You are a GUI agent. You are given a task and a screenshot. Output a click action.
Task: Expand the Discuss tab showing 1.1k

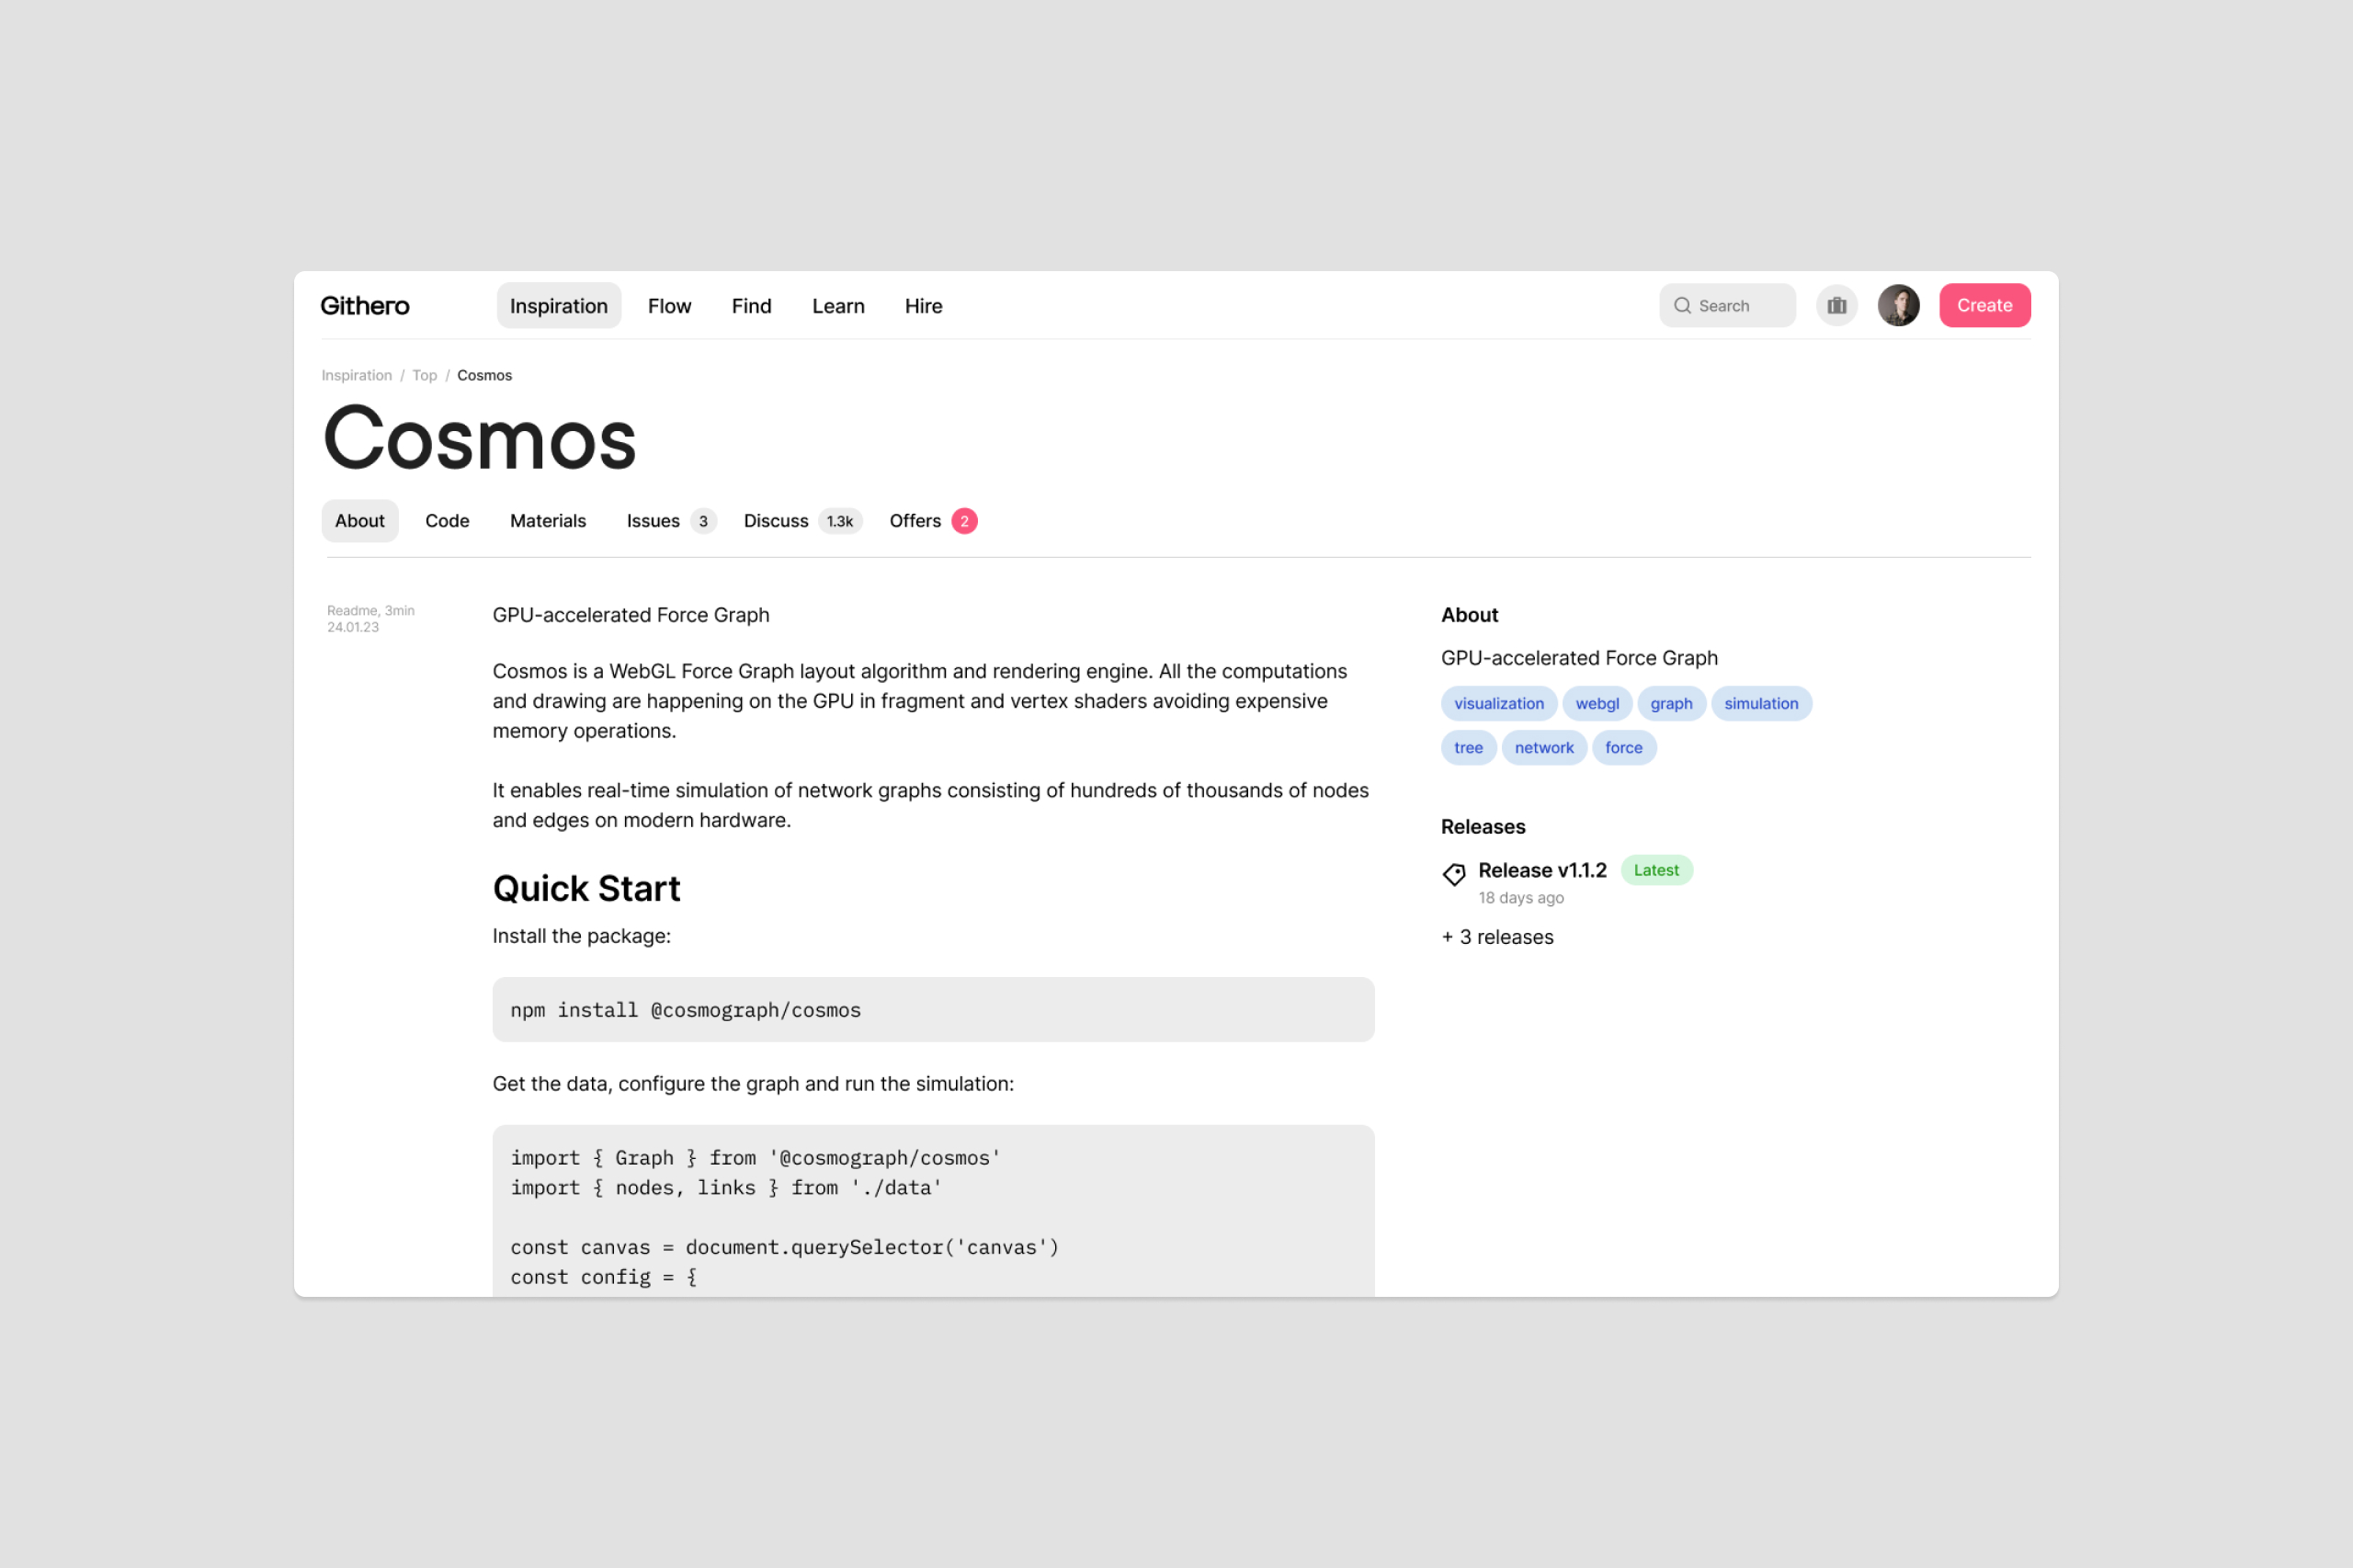[798, 519]
